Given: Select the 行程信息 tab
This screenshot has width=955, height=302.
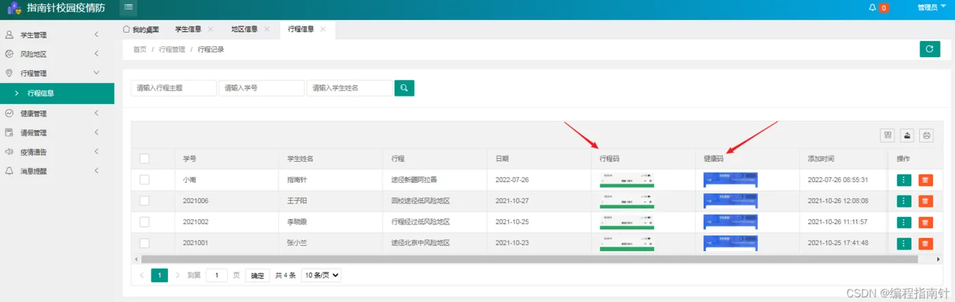Looking at the screenshot, I should [301, 29].
